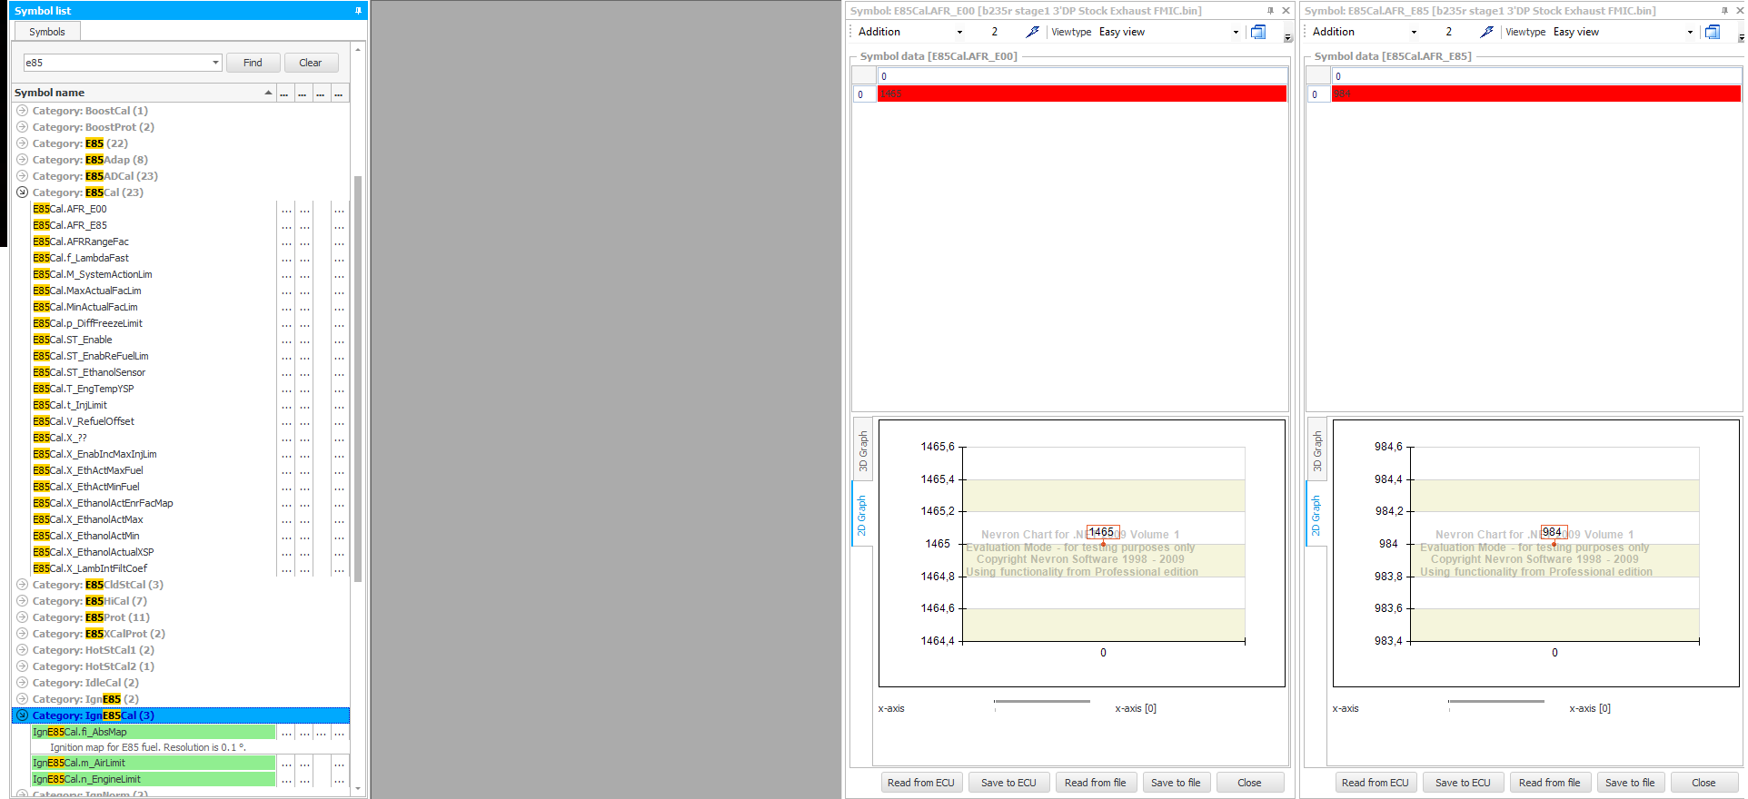Save to file in AFR_E00 viewer
Screen dimensions: 1748x799
click(1176, 783)
